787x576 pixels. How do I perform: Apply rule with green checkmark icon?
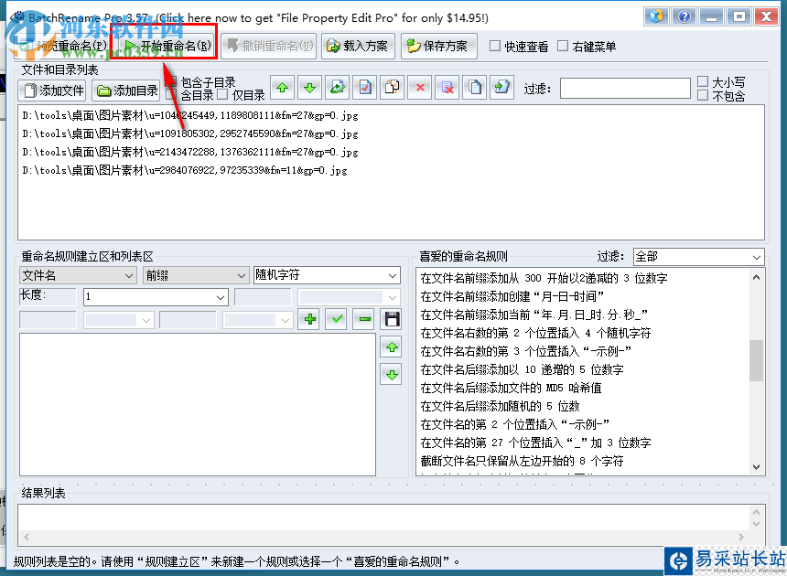point(338,319)
